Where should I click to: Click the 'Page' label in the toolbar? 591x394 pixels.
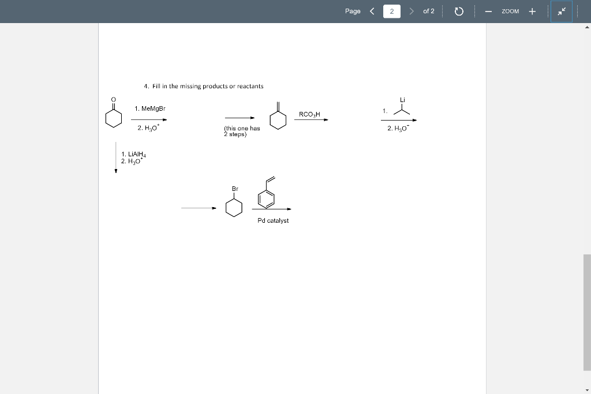[352, 10]
